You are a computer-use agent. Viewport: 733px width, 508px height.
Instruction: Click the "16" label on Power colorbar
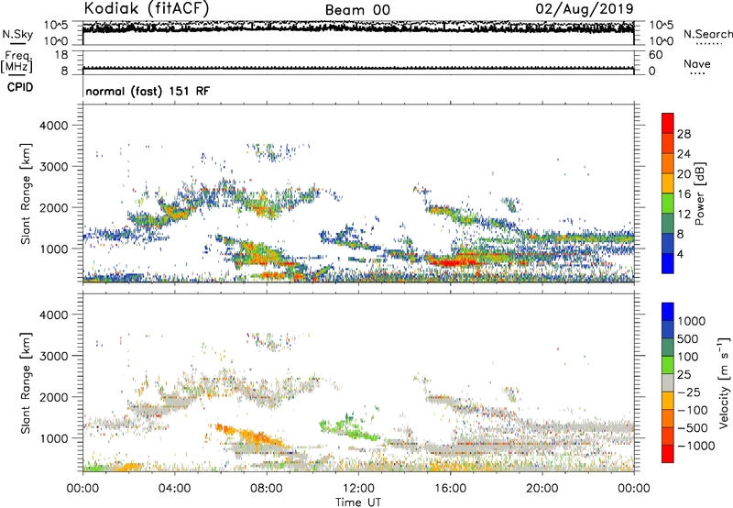(x=684, y=194)
